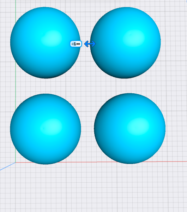Select the upper-right sphere next to the arrow handle
The width and height of the screenshot is (187, 212).
pos(126,43)
